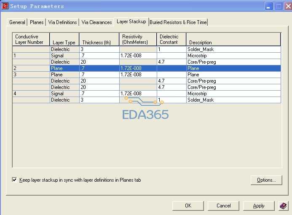Click the Options... button
Viewport: 292px width, 215px height.
pos(266,180)
